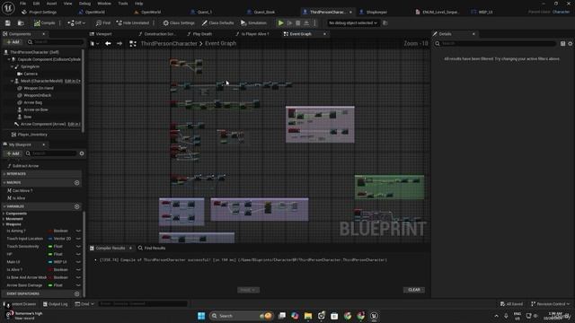575x323 pixels.
Task: Open the Construction Script tab
Action: pyautogui.click(x=157, y=34)
